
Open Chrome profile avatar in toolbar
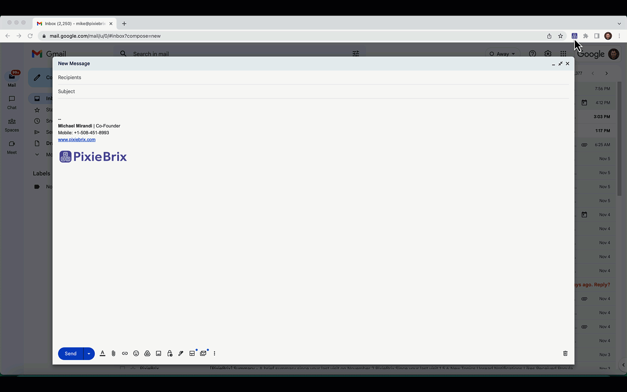click(608, 36)
